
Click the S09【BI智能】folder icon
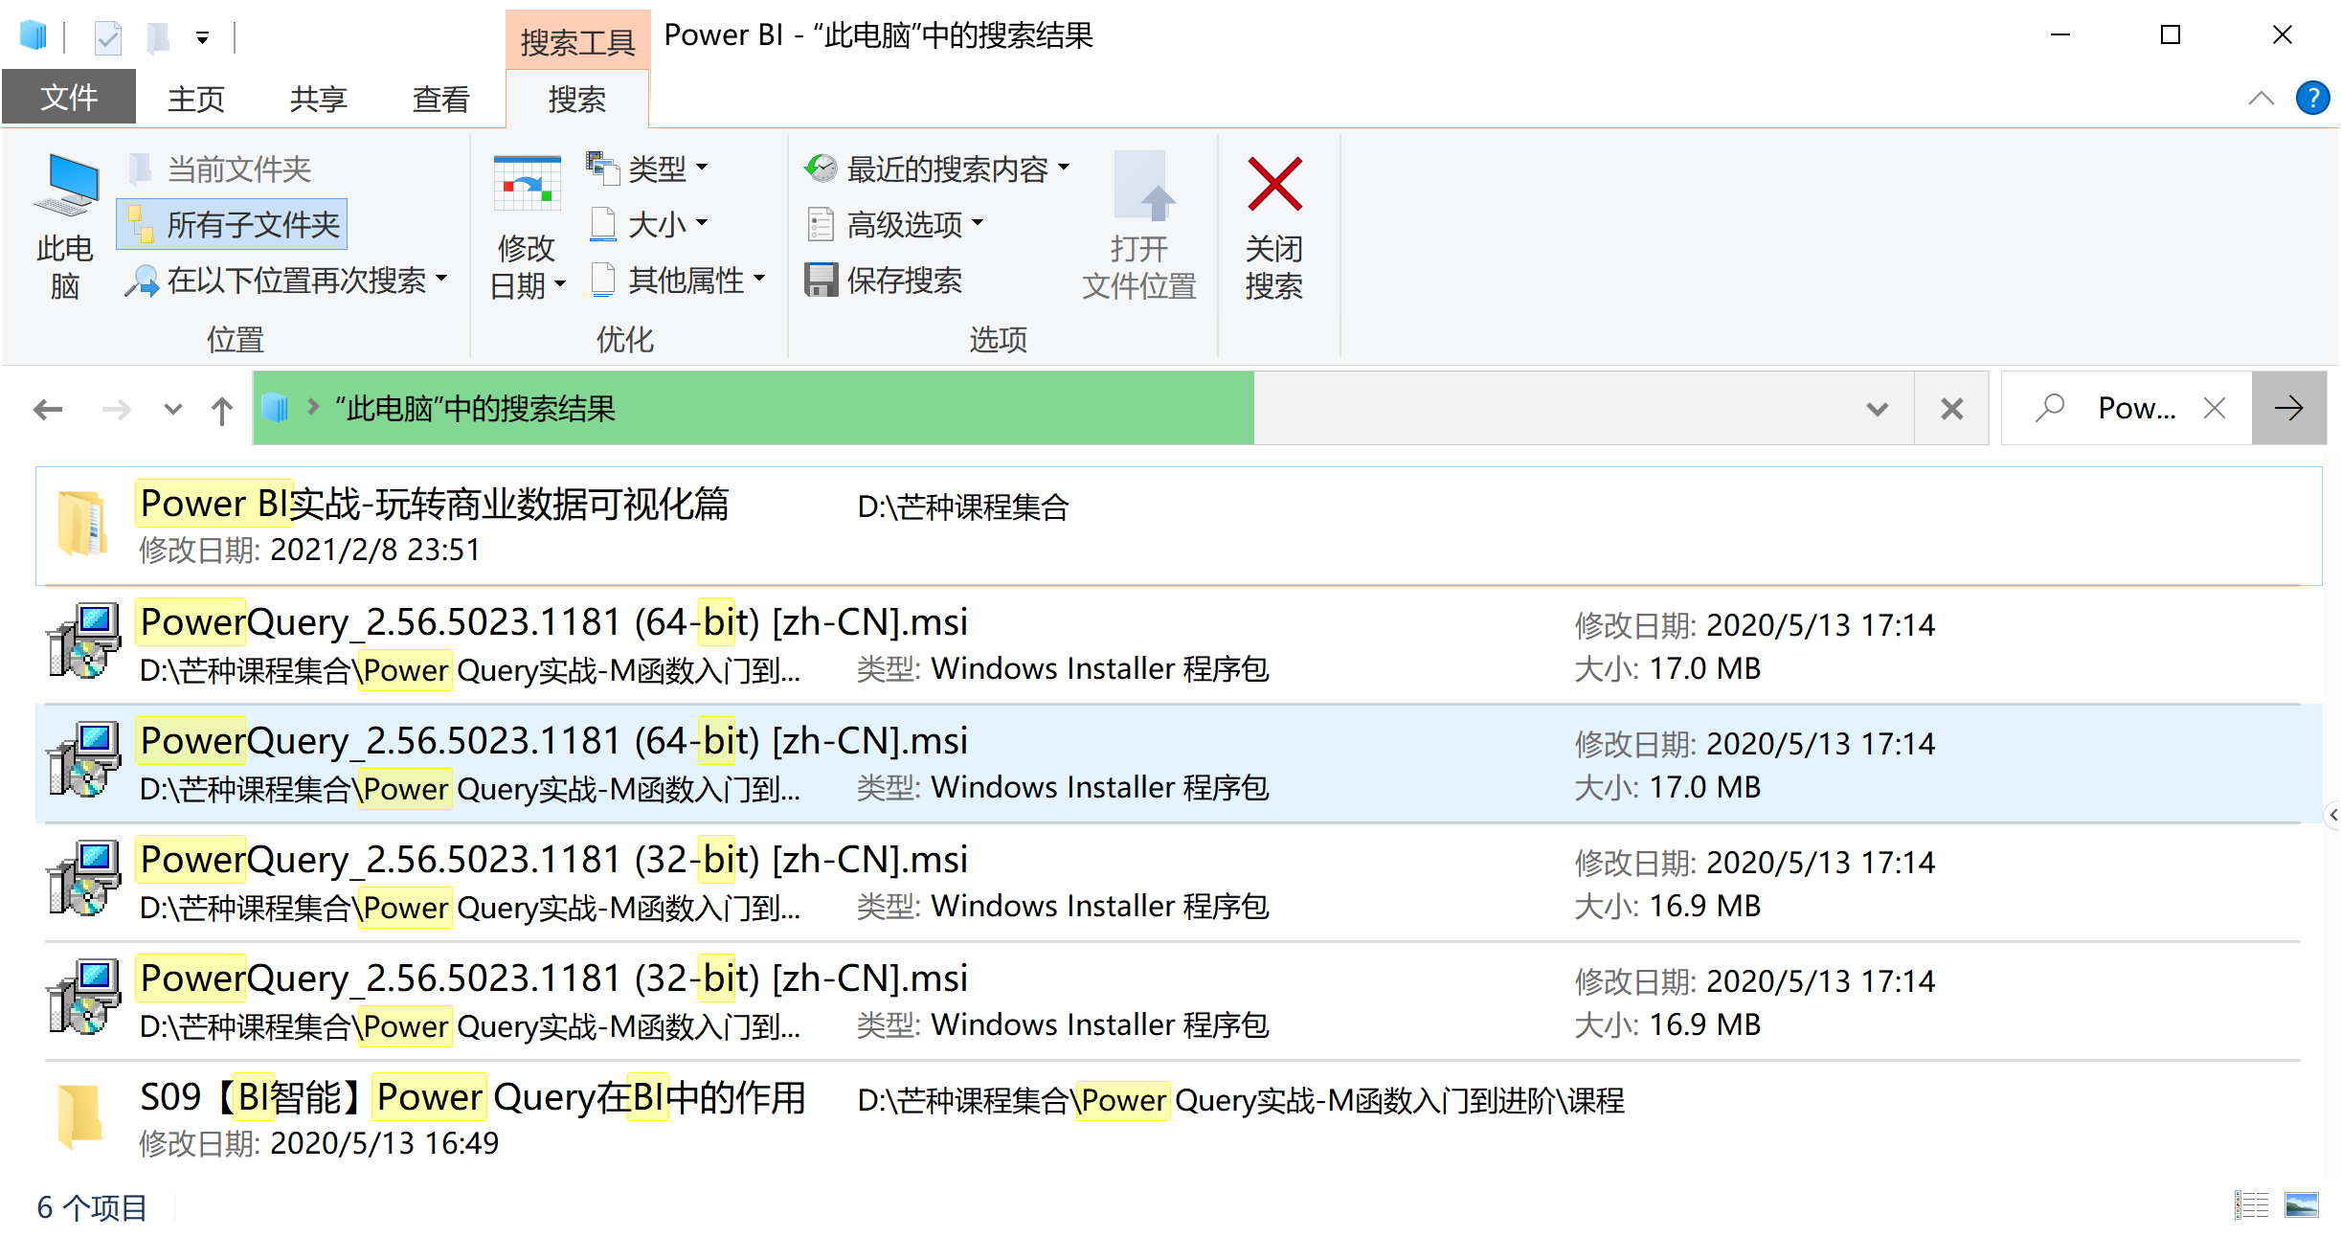[80, 1116]
